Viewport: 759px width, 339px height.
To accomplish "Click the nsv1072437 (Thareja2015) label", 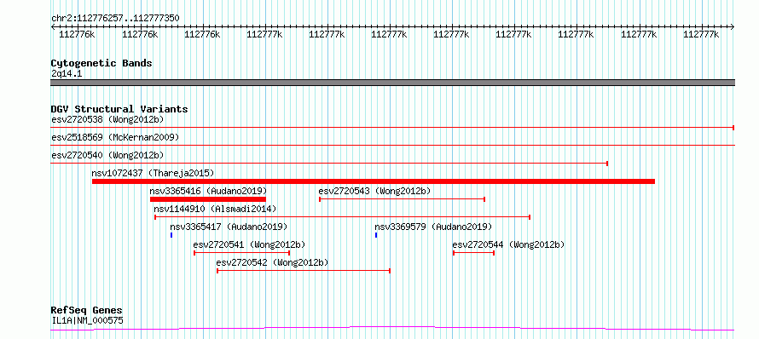I will click(153, 173).
